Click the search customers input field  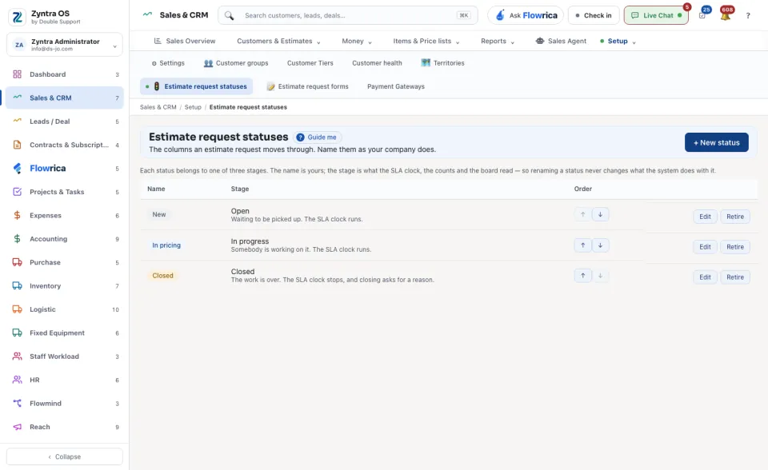click(x=348, y=15)
